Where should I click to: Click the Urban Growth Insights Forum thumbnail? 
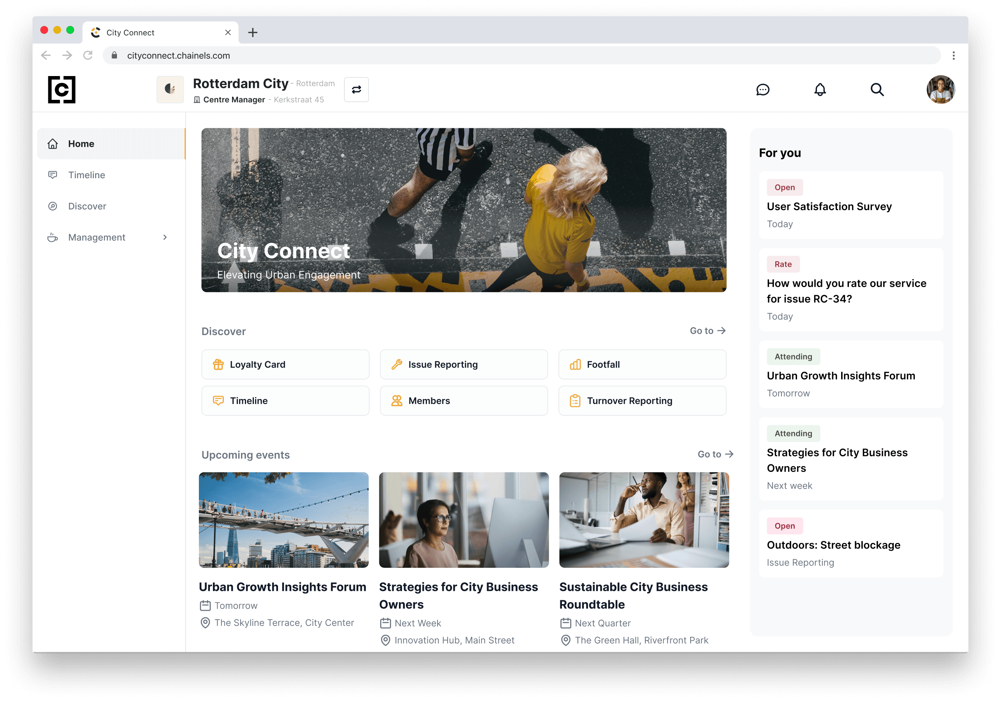pyautogui.click(x=283, y=520)
